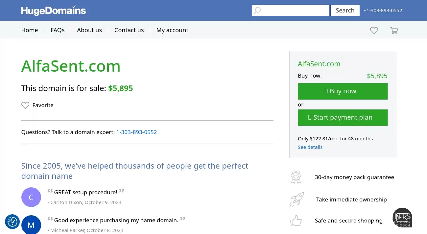Image resolution: width=427 pixels, height=234 pixels.
Task: Click the rocket immediate ownership icon
Action: click(297, 199)
